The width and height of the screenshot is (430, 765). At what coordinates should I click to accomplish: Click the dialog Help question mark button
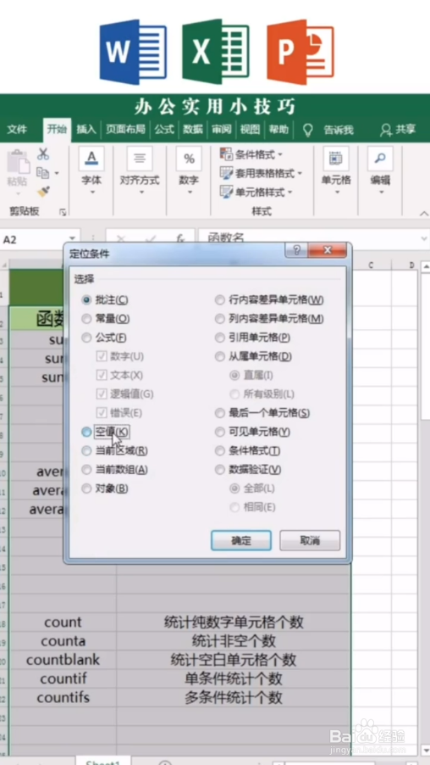(x=296, y=250)
